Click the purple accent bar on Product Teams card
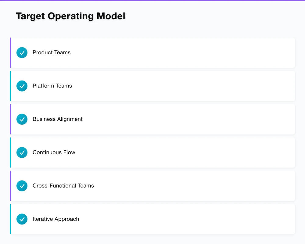 pos(10,52)
